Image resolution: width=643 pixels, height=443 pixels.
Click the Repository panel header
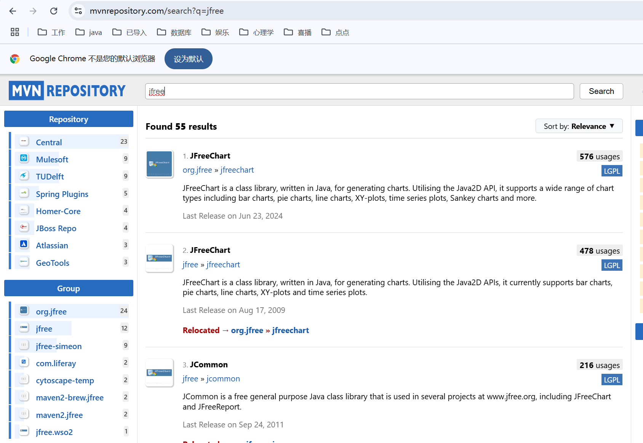tap(69, 119)
